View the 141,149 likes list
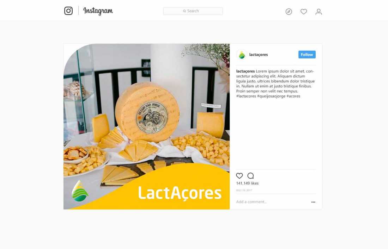388x249 pixels. point(247,183)
